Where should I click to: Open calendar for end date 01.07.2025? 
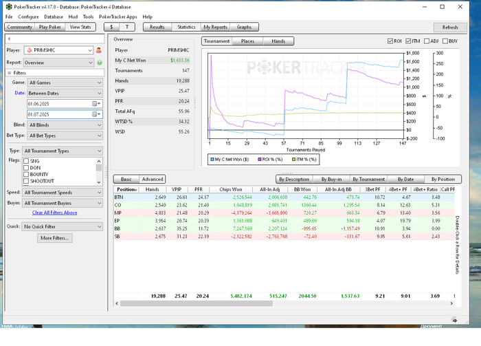coord(96,114)
